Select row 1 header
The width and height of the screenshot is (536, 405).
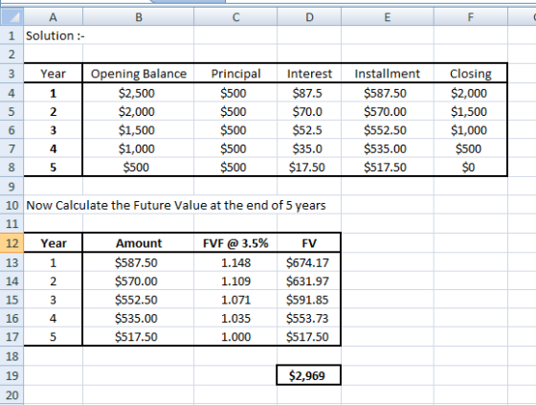tap(11, 35)
